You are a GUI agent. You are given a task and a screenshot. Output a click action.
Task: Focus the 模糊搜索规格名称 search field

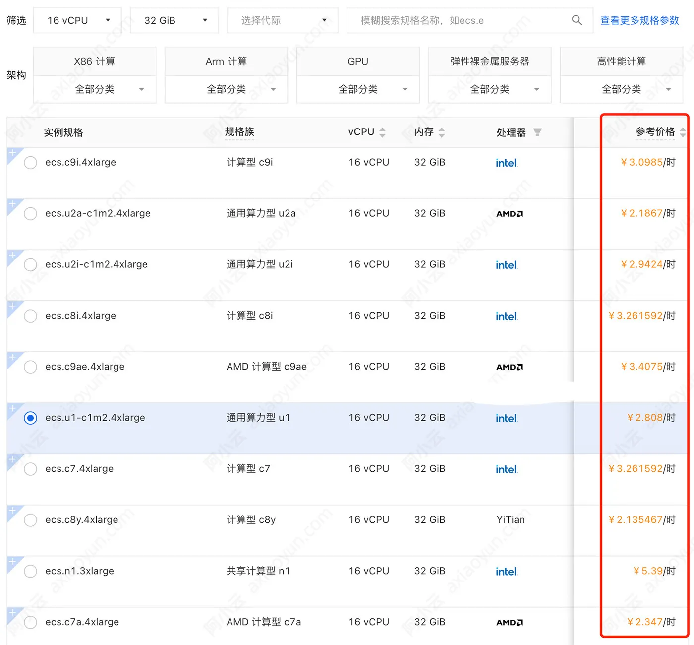tap(463, 20)
